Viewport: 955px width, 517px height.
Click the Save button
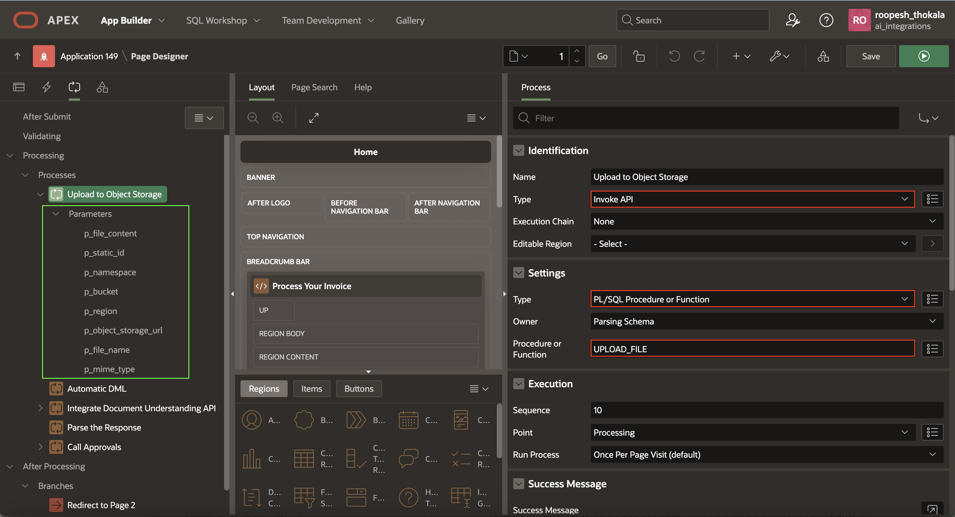click(871, 56)
